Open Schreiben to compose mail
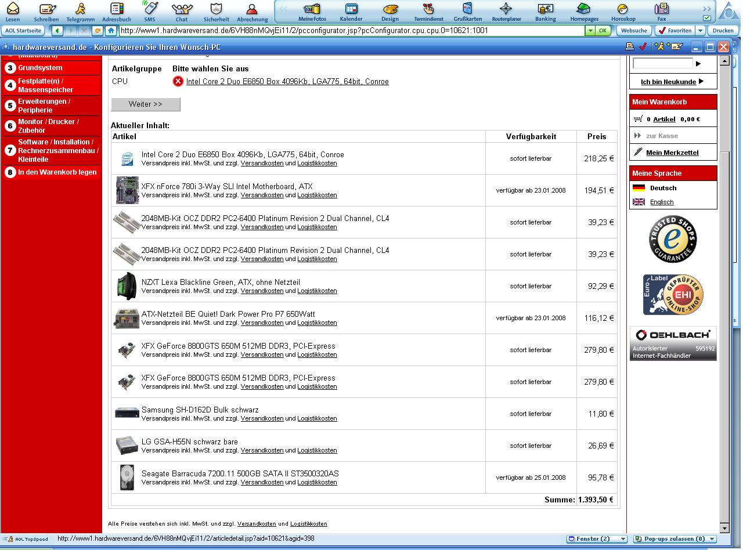The width and height of the screenshot is (743, 550). (46, 11)
